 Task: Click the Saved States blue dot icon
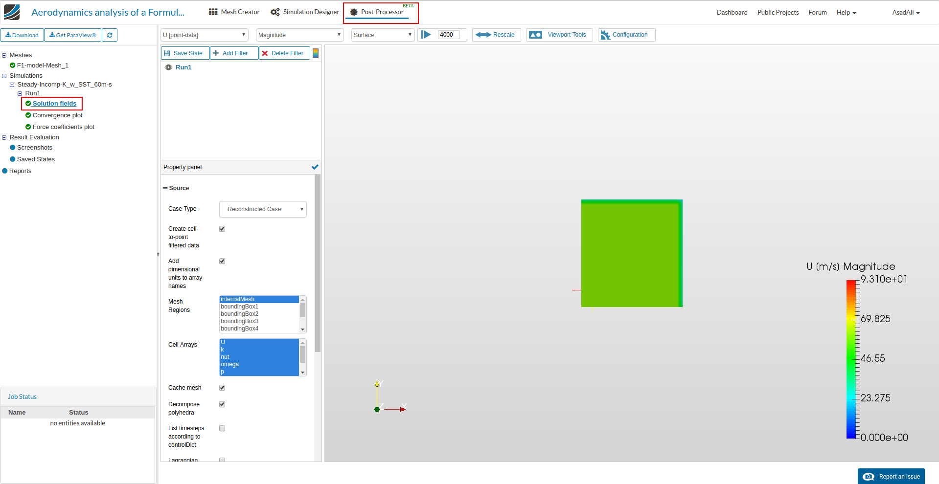click(13, 159)
